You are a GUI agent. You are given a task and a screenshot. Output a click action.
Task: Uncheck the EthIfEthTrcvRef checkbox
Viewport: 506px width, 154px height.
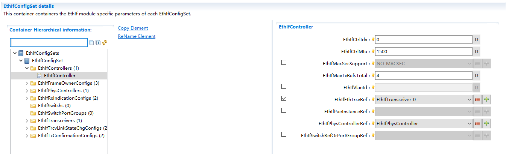click(x=284, y=99)
